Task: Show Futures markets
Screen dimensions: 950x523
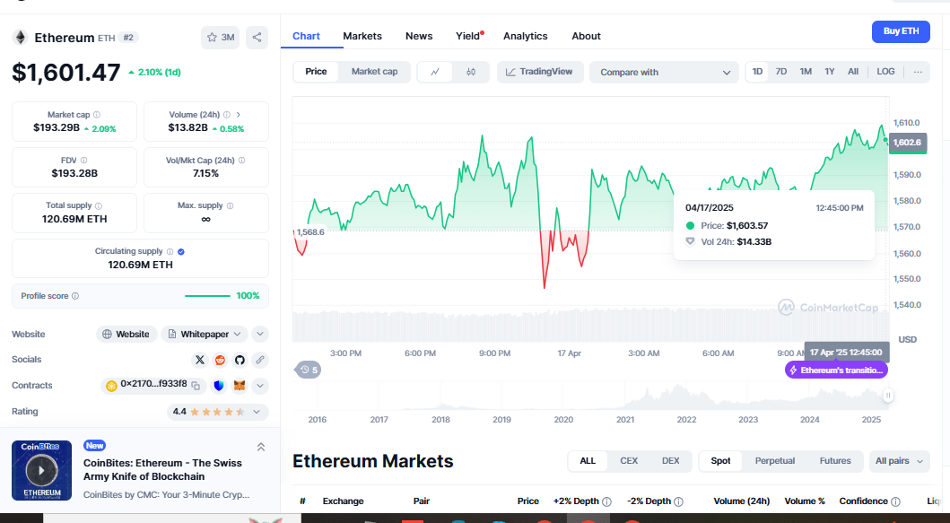Action: [835, 461]
